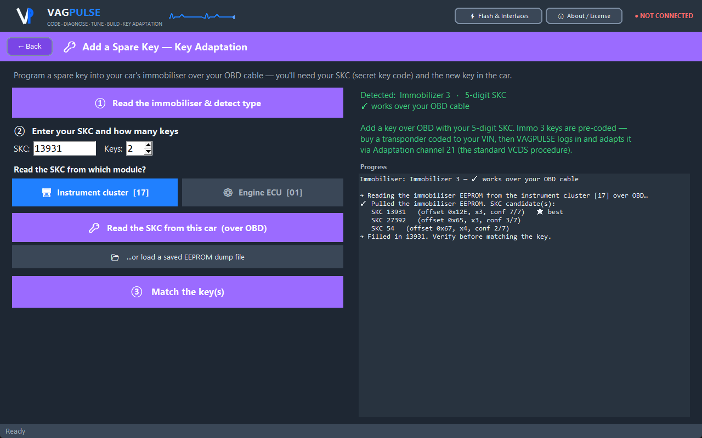Click the 'Pulled the immobiliser EEPROM' log line

click(457, 204)
